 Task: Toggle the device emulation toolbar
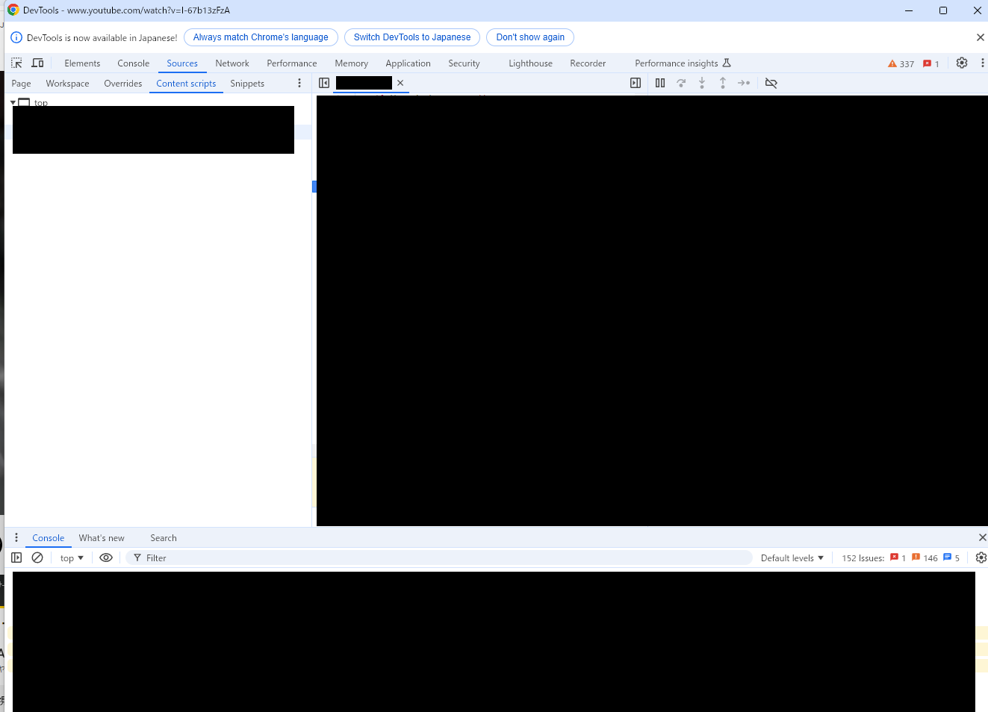(x=37, y=63)
